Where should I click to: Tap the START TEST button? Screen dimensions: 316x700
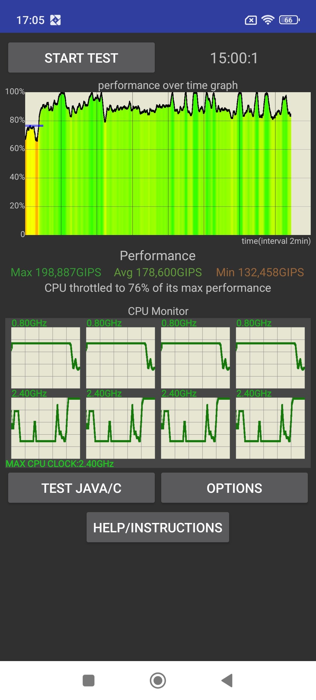coord(81,58)
